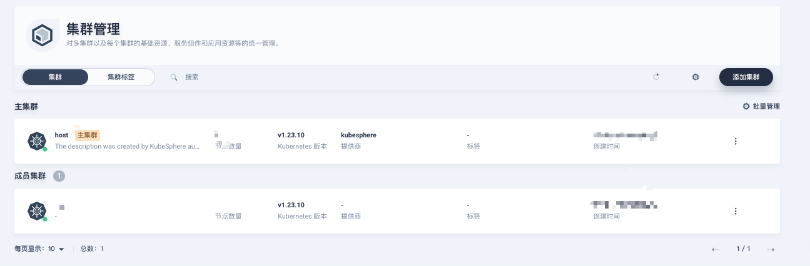The height and width of the screenshot is (266, 810).
Task: Switch to the 集群标签 tab
Action: coord(121,77)
